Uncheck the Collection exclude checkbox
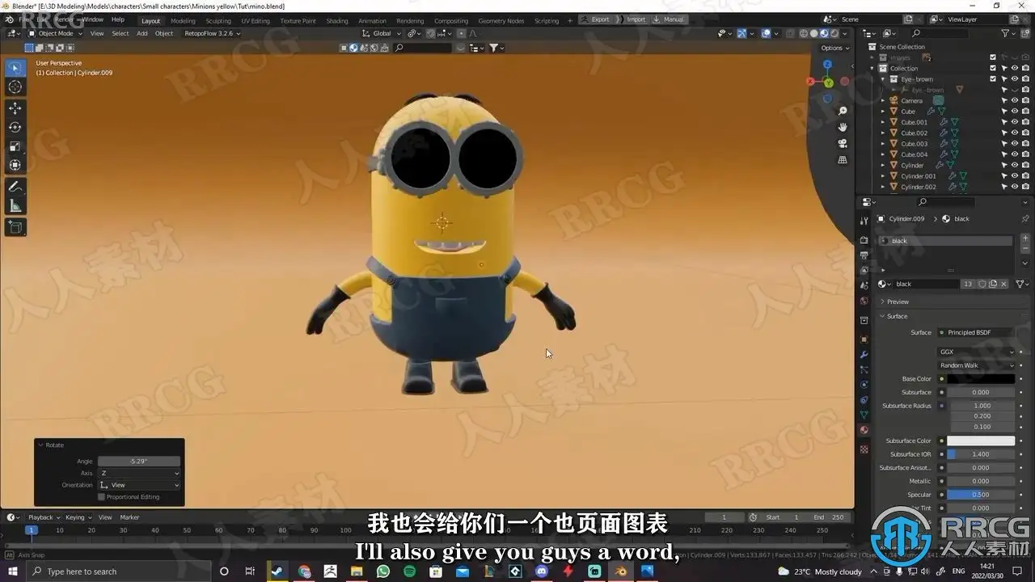Screen dimensions: 1035x582 (x=993, y=69)
